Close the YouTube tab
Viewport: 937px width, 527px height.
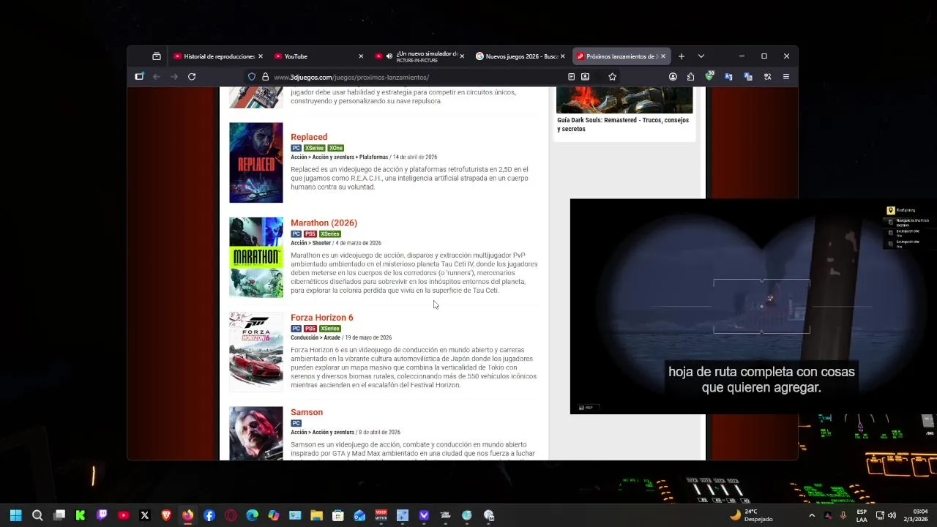[361, 56]
